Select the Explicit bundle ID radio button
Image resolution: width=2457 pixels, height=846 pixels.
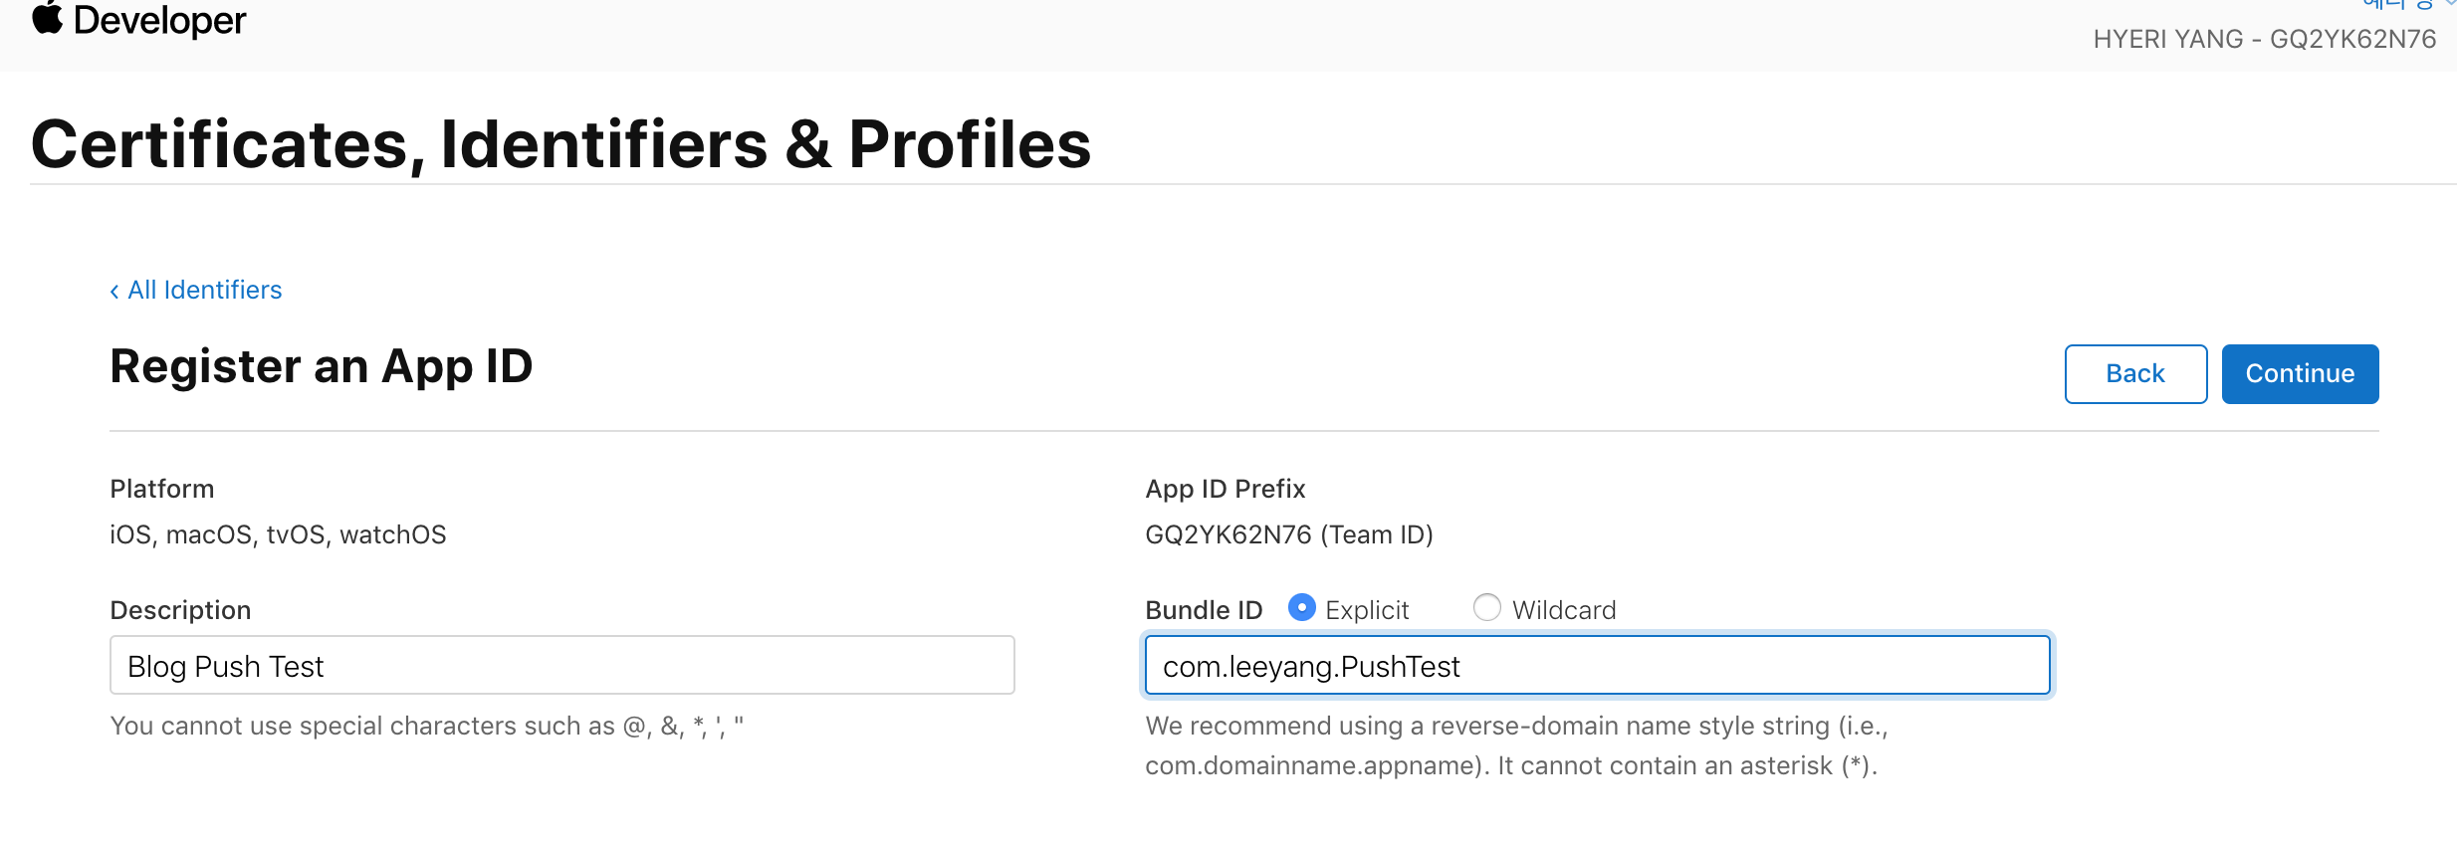coord(1301,607)
